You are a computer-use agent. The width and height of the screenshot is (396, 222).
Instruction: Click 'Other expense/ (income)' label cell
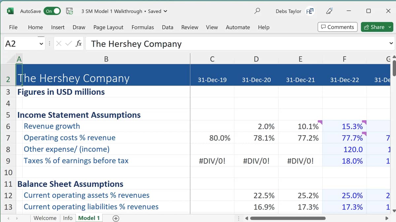(66, 149)
